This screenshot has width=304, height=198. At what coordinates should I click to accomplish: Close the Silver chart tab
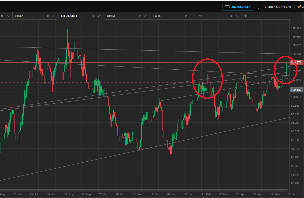(53, 16)
